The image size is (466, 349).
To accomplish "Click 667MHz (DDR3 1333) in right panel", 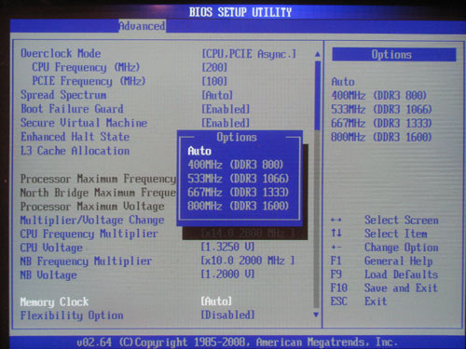I will (381, 124).
